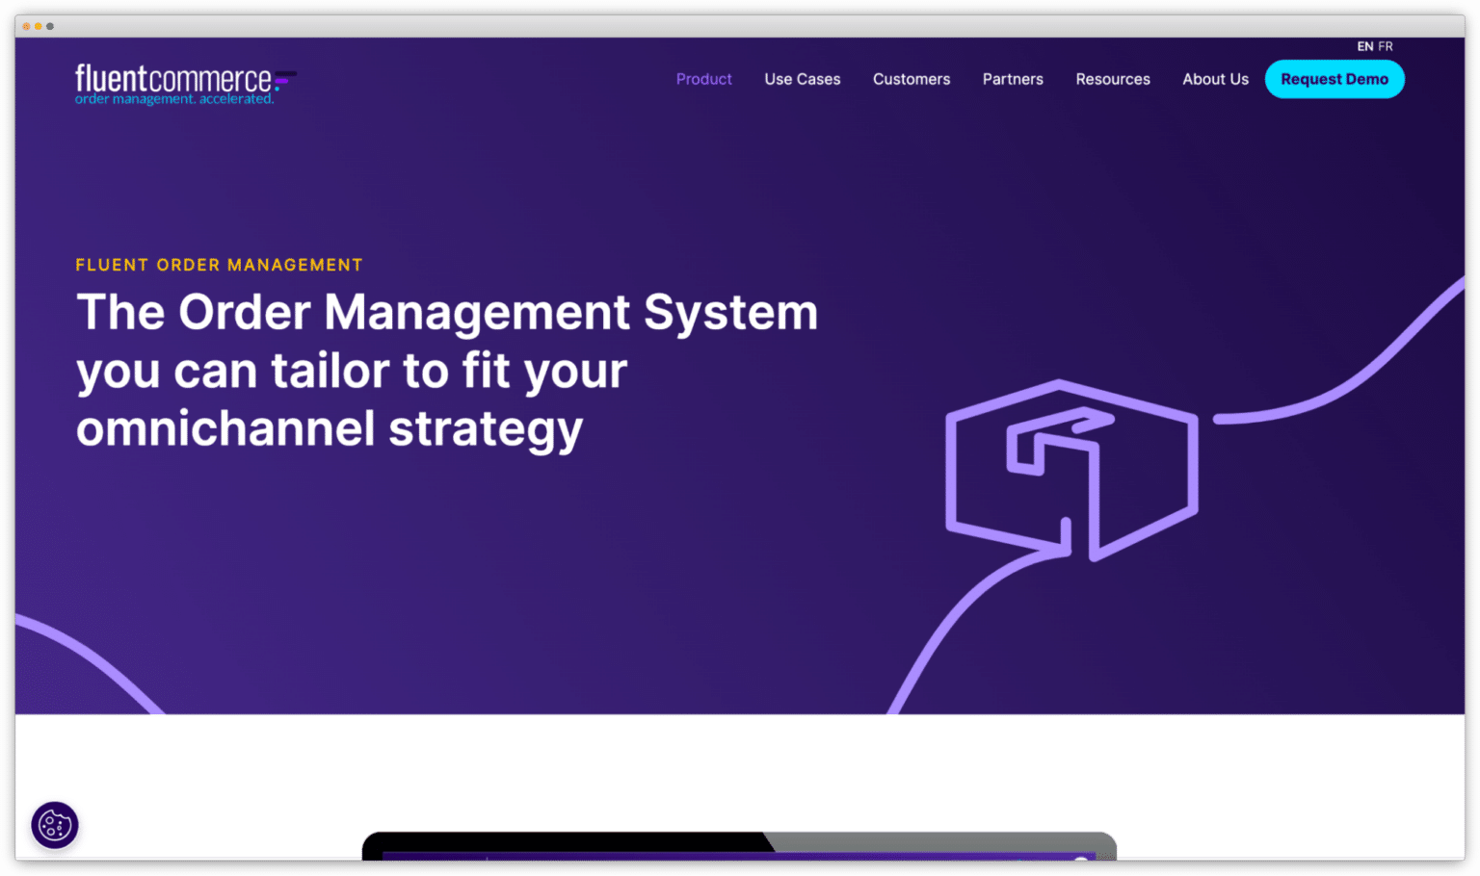Open the Partners navigation menu
This screenshot has height=876, width=1480.
(1012, 79)
